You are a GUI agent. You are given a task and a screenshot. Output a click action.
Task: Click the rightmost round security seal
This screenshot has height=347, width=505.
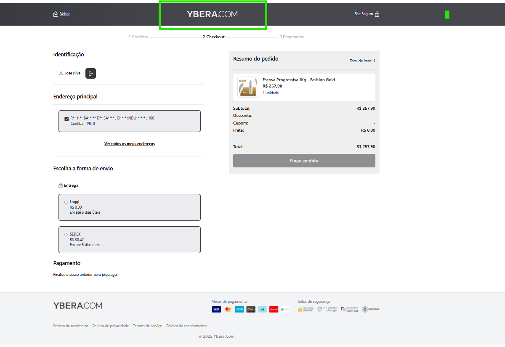click(370, 309)
